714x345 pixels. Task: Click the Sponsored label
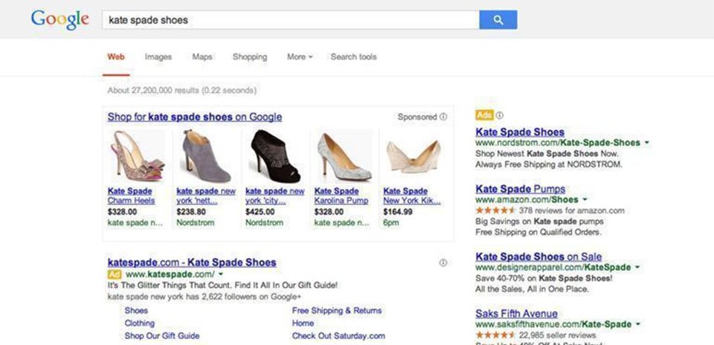tap(417, 117)
